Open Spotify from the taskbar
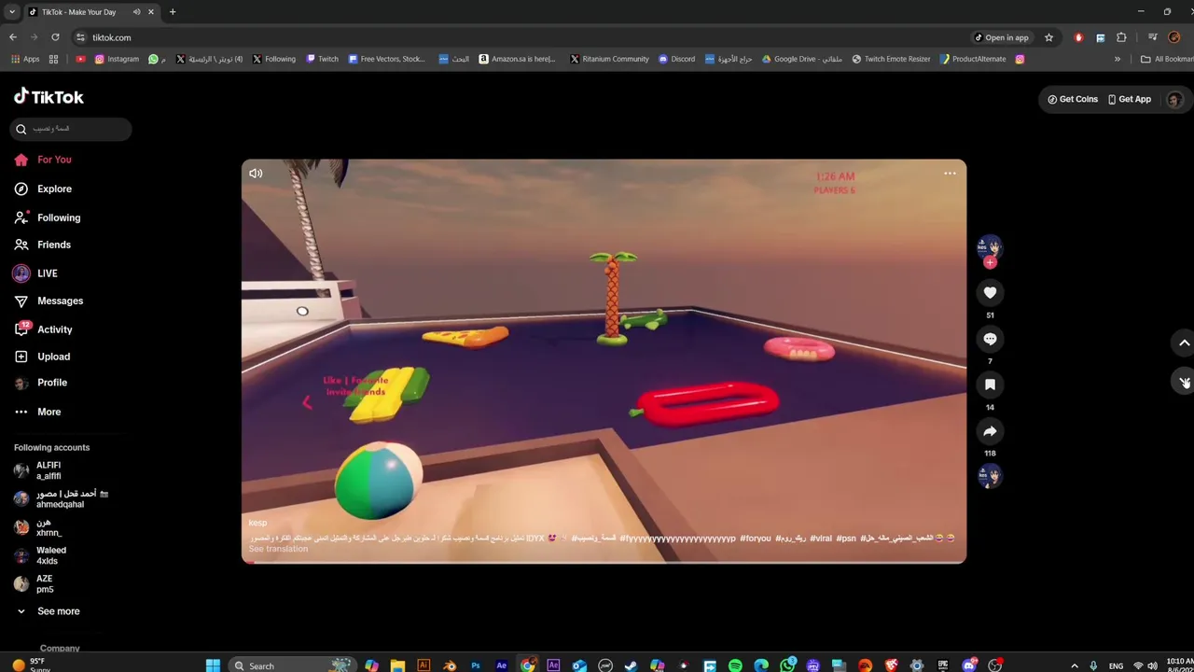 pyautogui.click(x=735, y=665)
